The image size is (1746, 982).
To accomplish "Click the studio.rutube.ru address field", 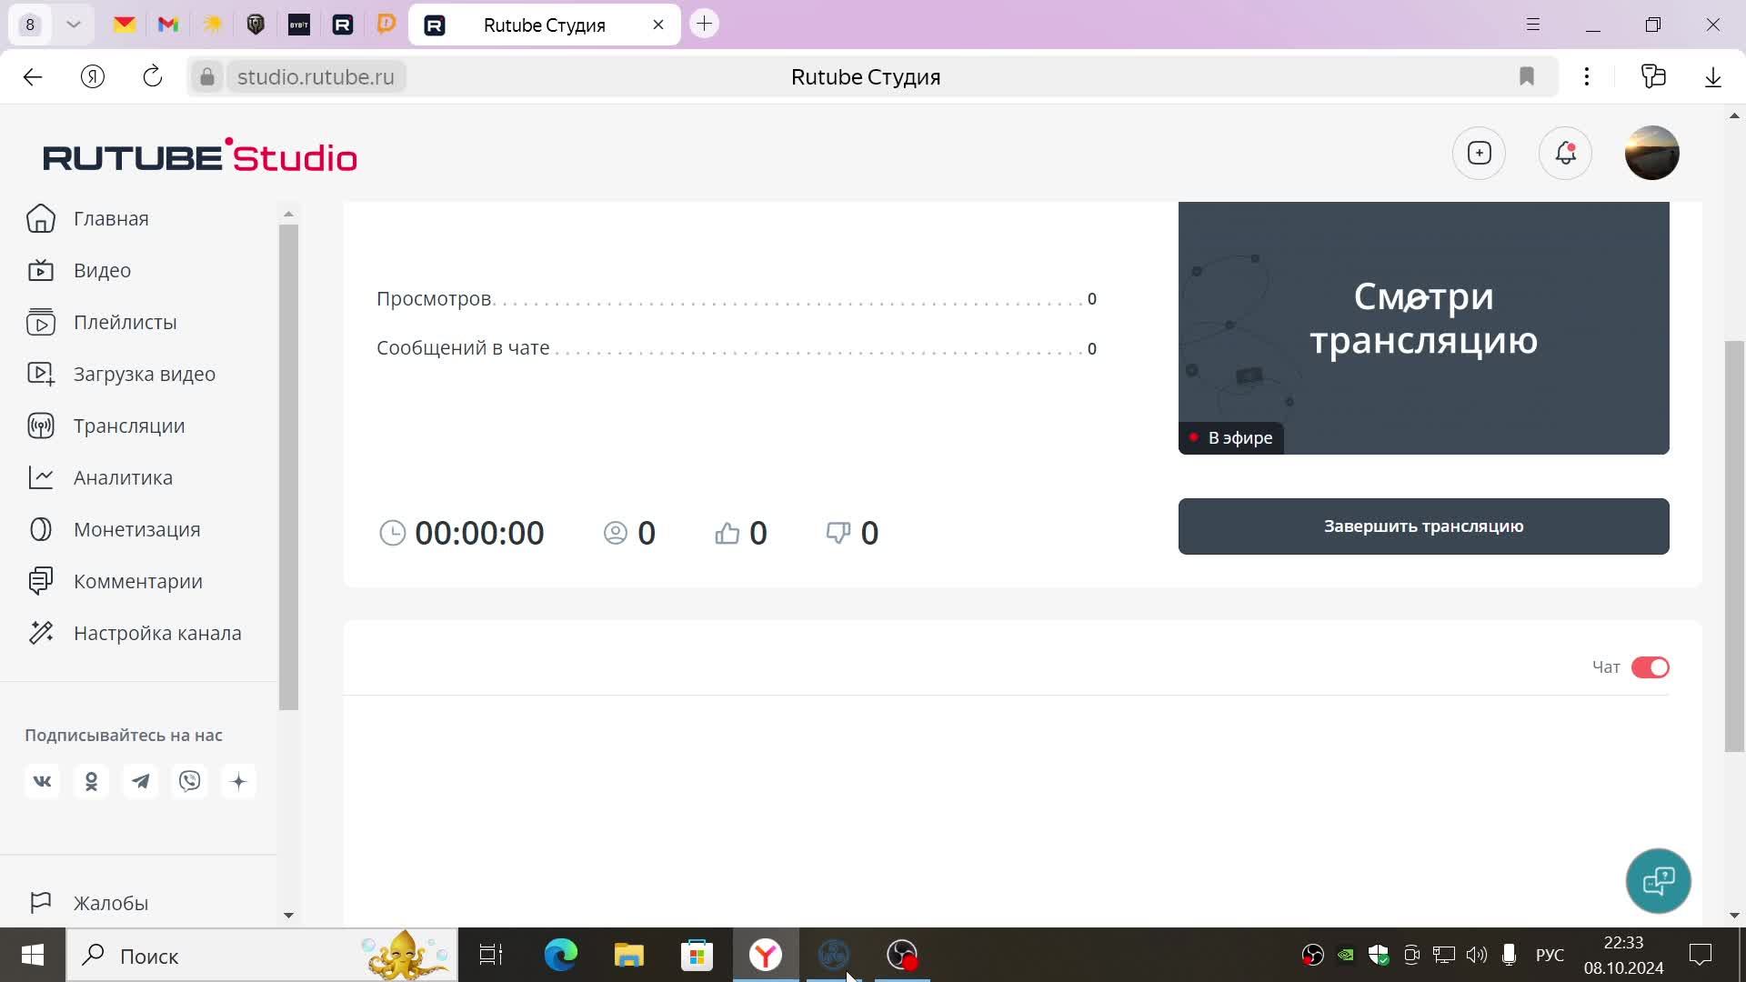I will click(x=316, y=77).
